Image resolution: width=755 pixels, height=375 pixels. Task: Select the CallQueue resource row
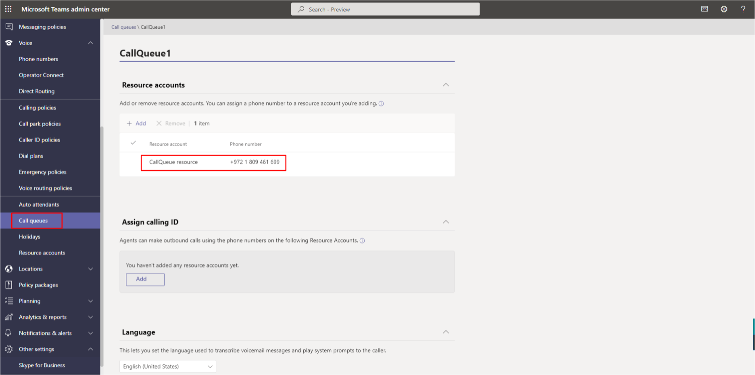(287, 162)
